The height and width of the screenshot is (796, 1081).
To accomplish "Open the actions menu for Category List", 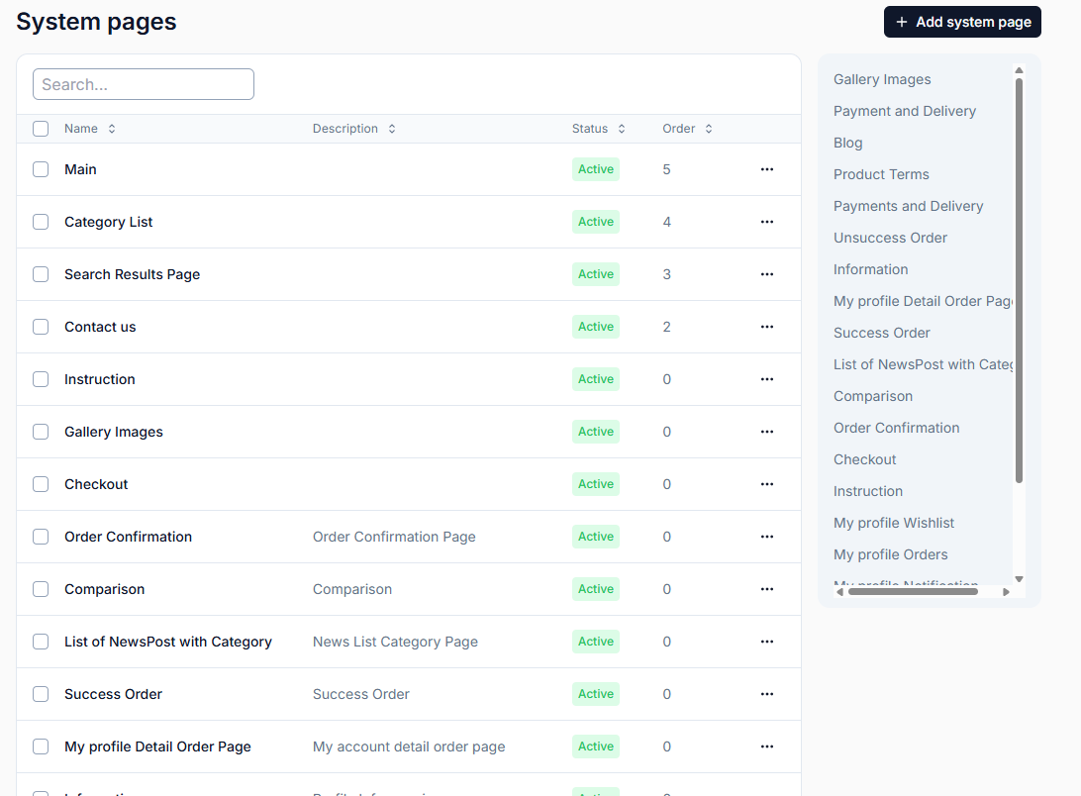I will coord(766,222).
